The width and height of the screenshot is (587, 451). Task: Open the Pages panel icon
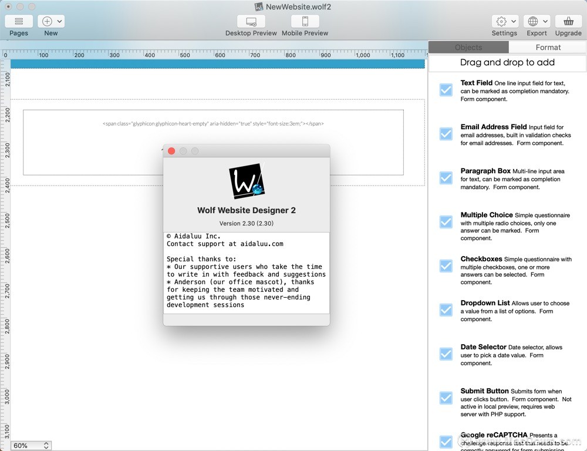click(19, 21)
